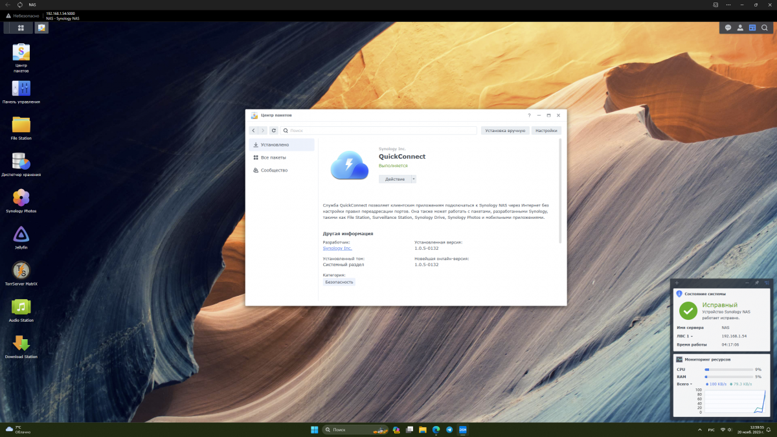Open the DSM Main Menu grid icon

[x=21, y=28]
